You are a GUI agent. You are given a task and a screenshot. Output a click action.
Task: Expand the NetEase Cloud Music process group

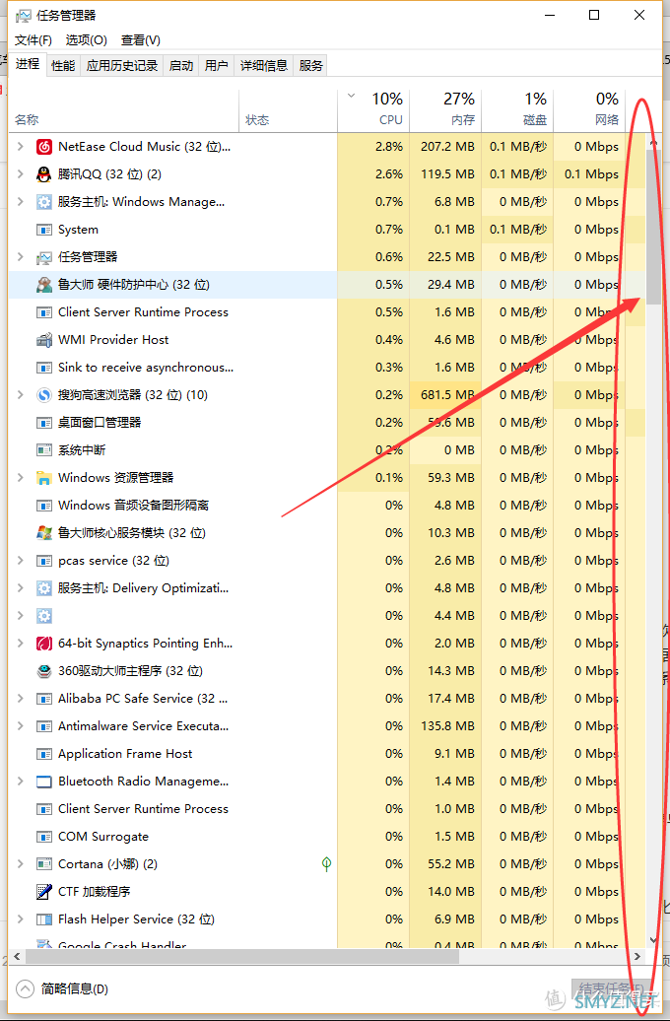pos(20,147)
